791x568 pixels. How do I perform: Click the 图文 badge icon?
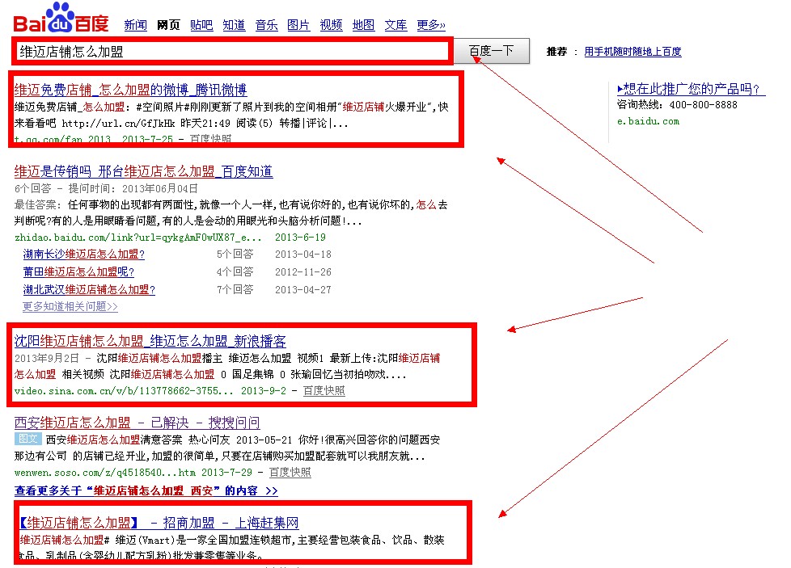27,439
